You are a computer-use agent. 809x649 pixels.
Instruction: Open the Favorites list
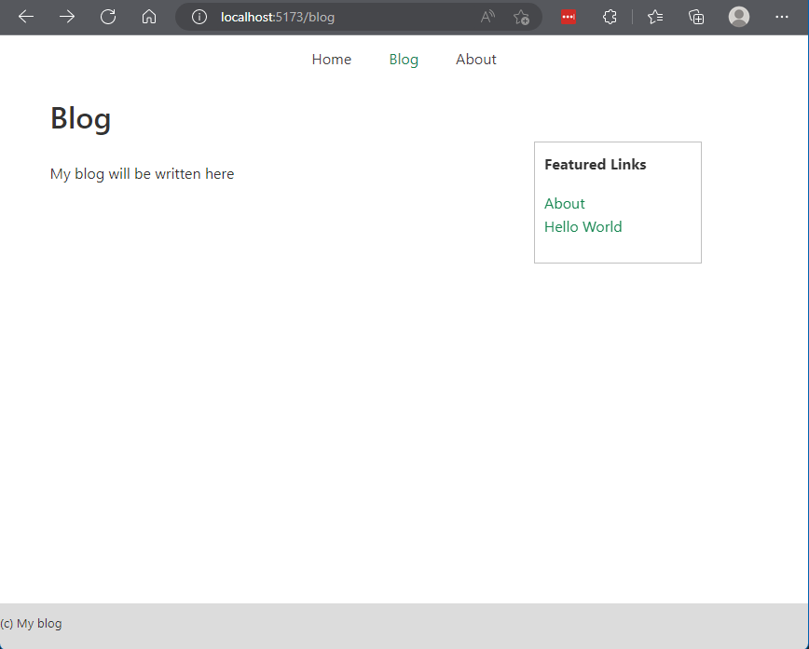point(653,16)
